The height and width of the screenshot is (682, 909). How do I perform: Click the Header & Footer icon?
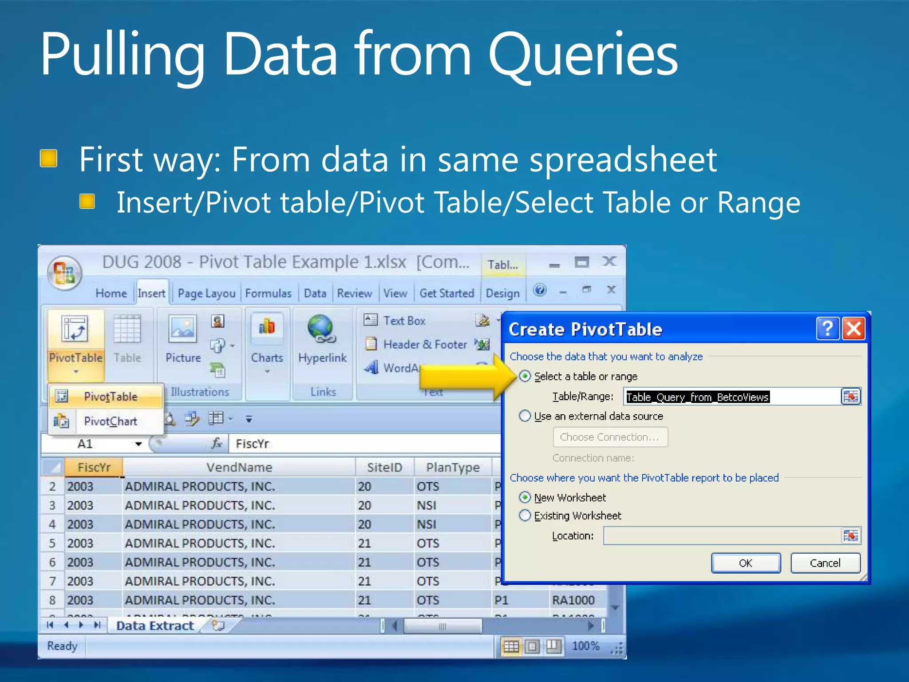[371, 344]
